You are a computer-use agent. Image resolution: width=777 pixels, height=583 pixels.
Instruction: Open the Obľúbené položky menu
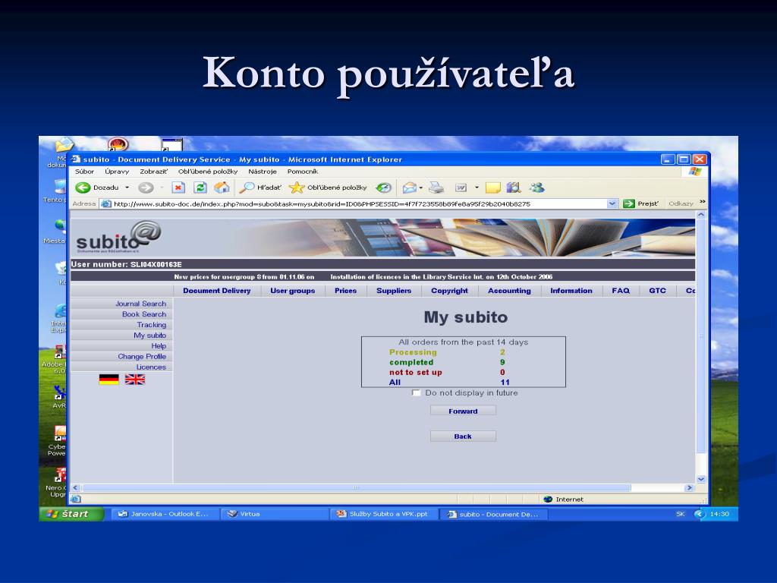pyautogui.click(x=208, y=172)
